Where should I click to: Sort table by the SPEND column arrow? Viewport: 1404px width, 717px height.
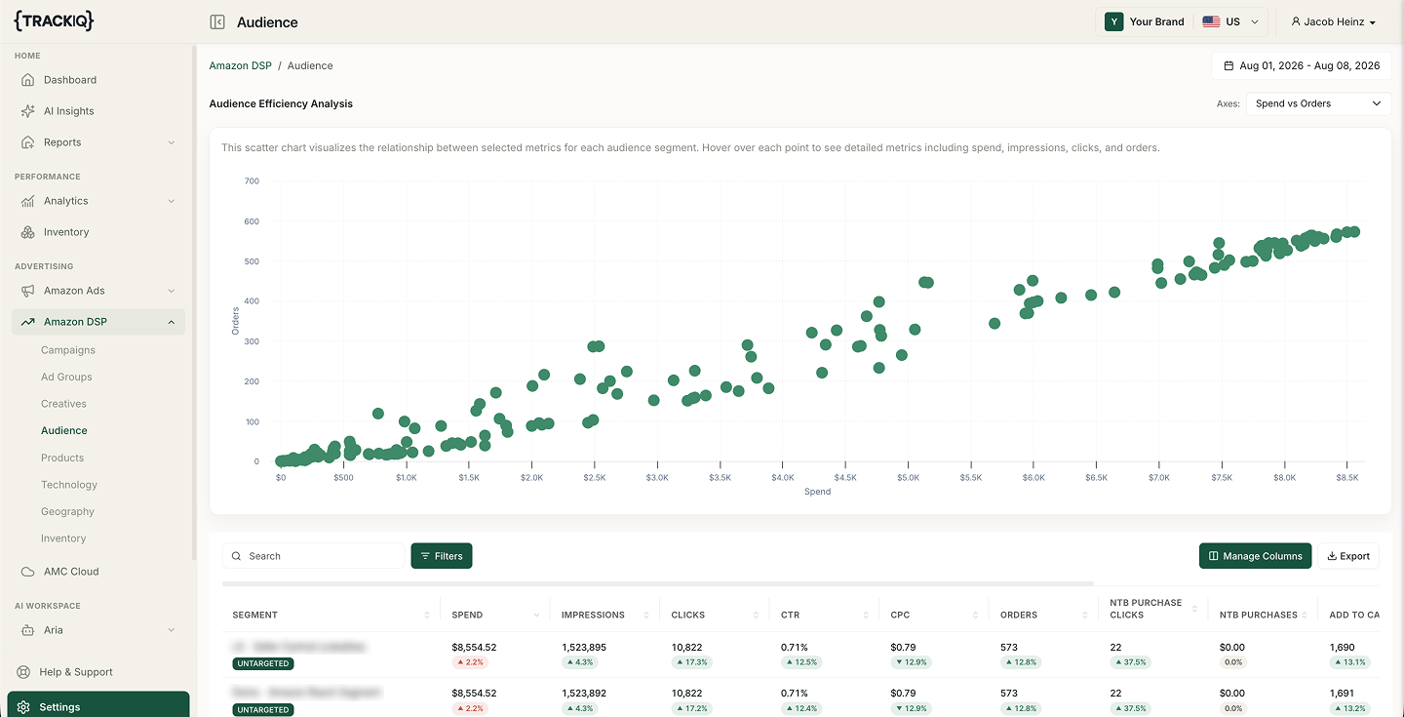pyautogui.click(x=536, y=616)
